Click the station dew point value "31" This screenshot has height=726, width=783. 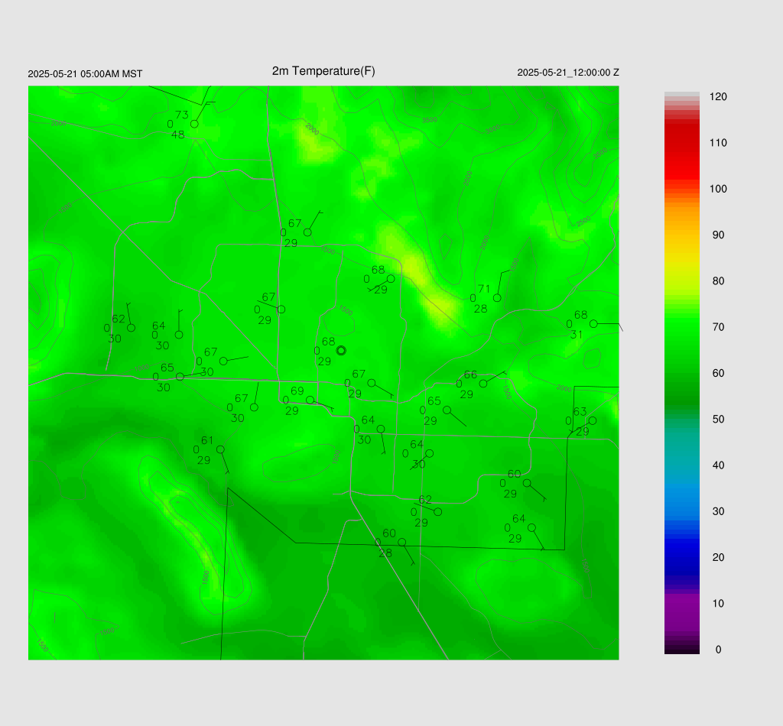577,335
